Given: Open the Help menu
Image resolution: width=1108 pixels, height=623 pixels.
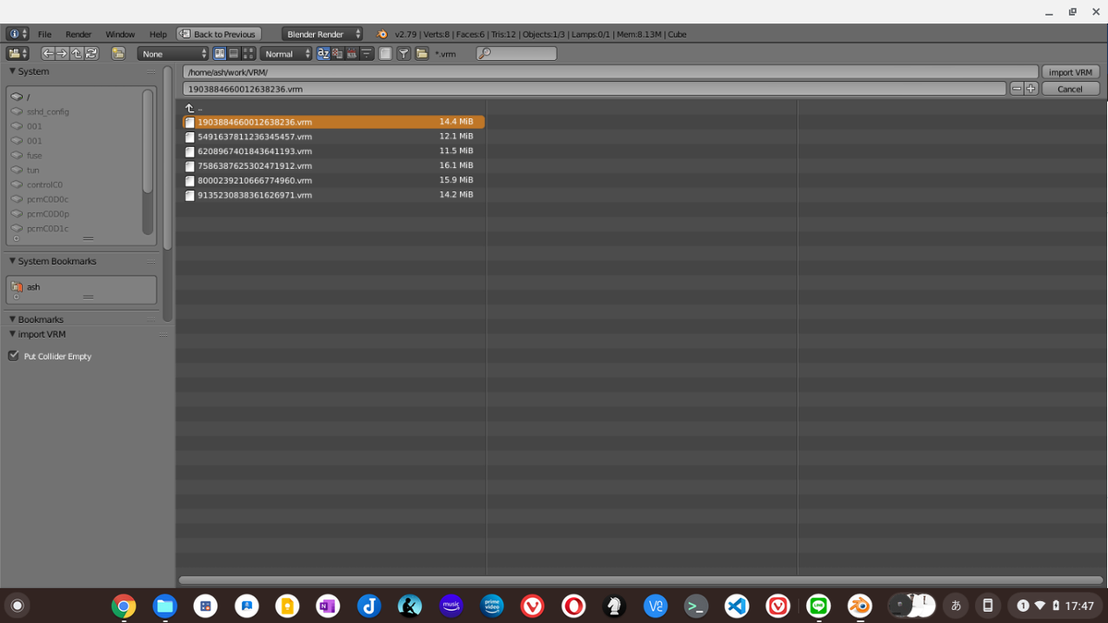Looking at the screenshot, I should point(158,34).
